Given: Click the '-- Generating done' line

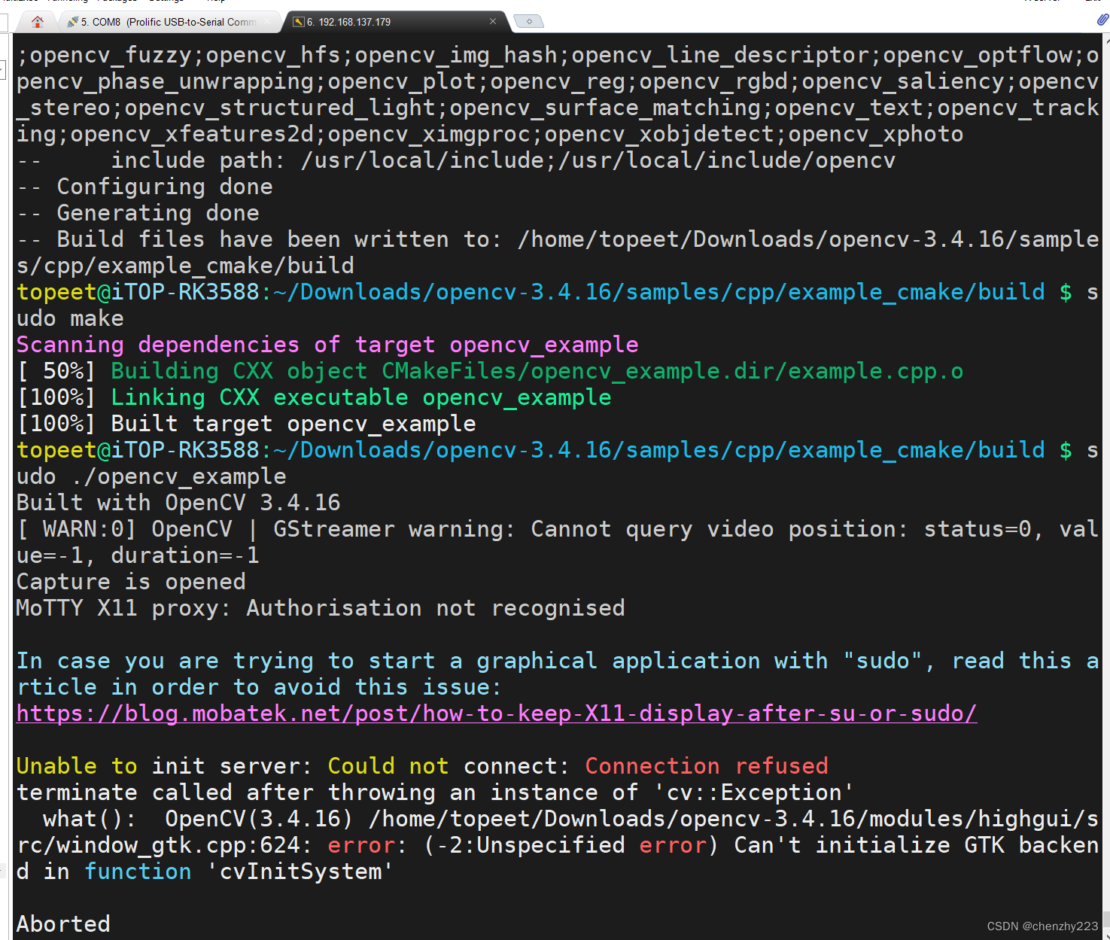Looking at the screenshot, I should pos(138,212).
